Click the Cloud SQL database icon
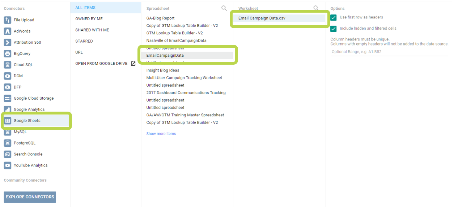 pos(7,65)
